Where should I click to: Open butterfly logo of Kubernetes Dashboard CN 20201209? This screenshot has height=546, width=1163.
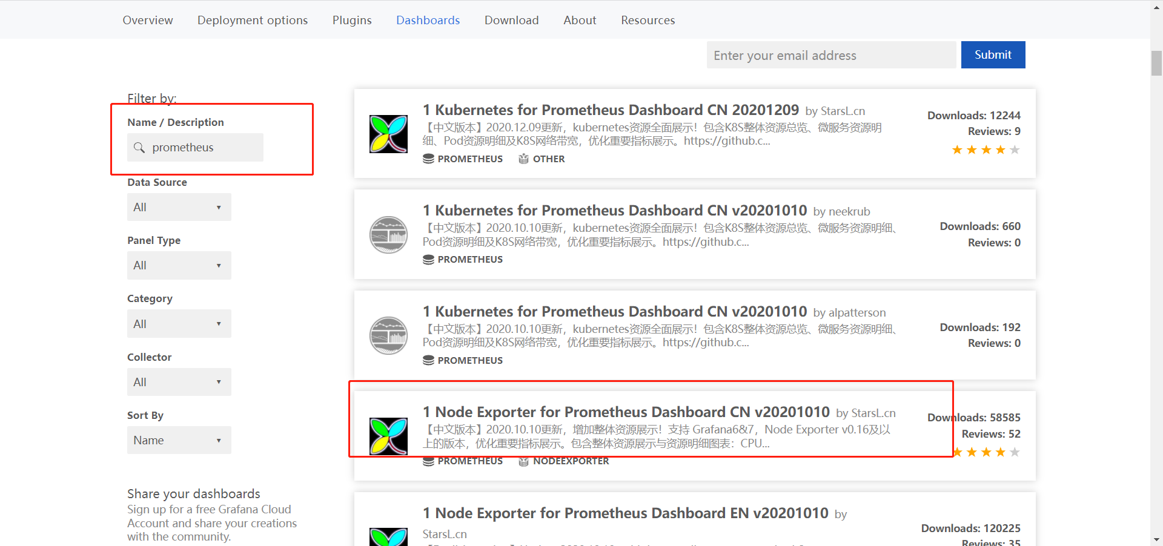pyautogui.click(x=388, y=134)
